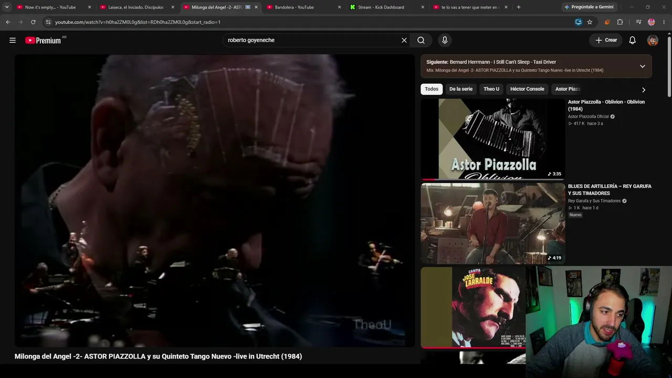
Task: Select the 'Todos' filter chip
Action: pyautogui.click(x=432, y=89)
